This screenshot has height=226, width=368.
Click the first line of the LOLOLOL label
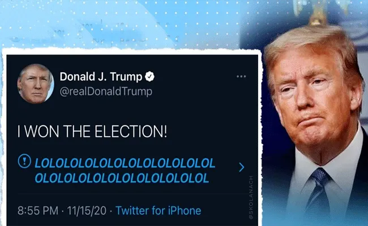click(125, 163)
